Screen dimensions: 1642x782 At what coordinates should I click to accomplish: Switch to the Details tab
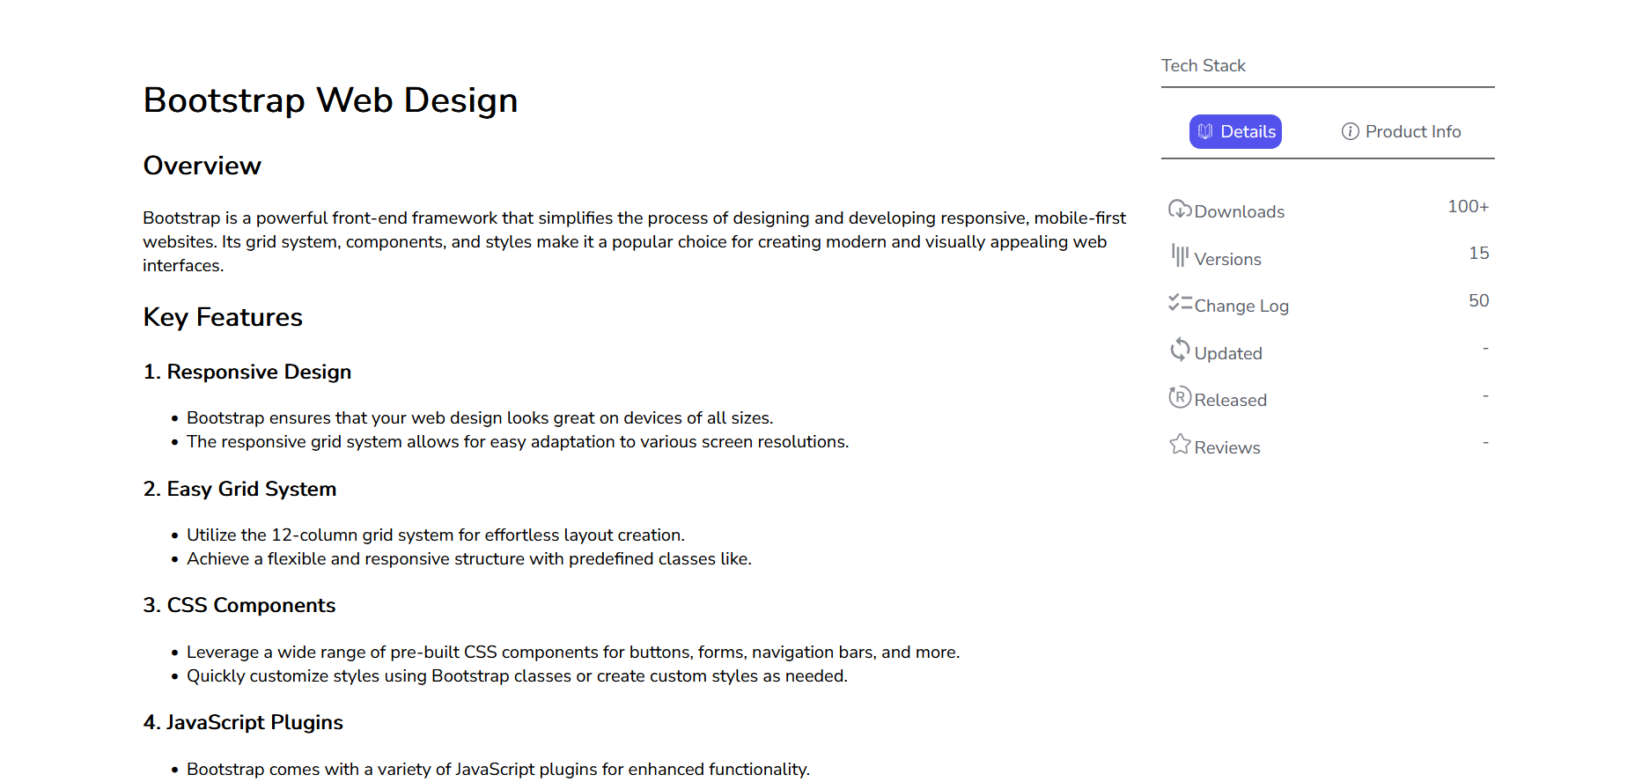(x=1235, y=132)
